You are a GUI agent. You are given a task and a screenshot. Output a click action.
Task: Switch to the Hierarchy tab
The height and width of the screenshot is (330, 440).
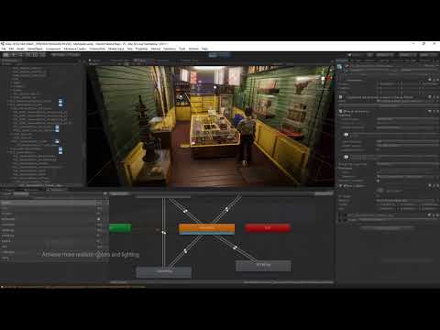[11, 60]
